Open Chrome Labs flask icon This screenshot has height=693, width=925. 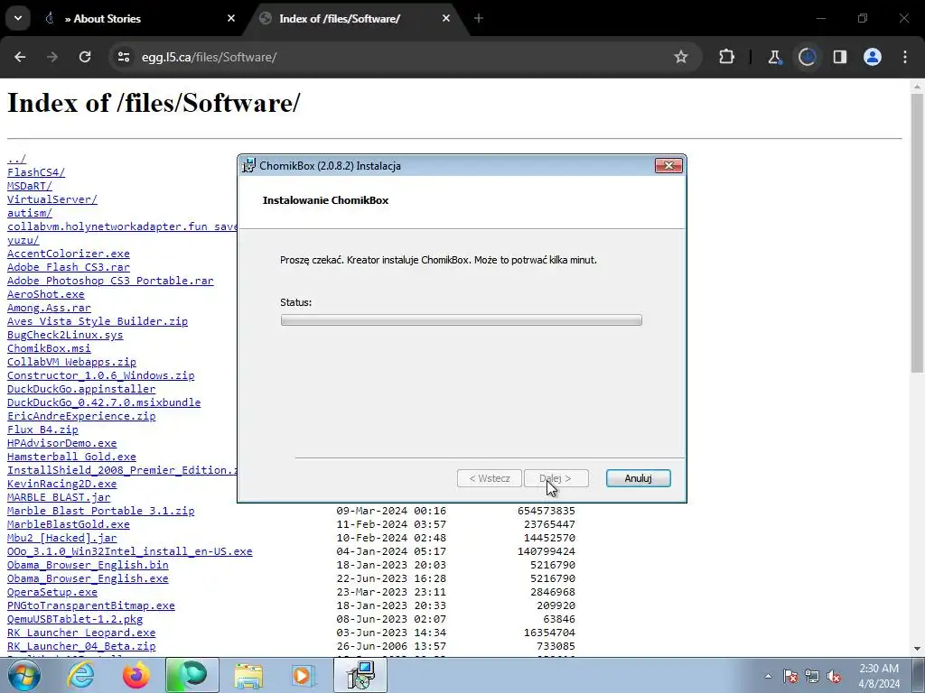(774, 57)
